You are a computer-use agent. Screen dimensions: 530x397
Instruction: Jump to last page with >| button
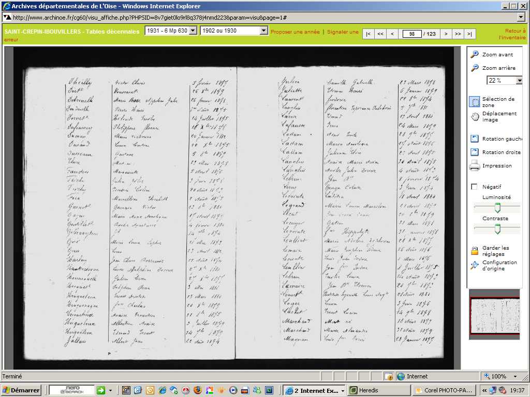pyautogui.click(x=470, y=34)
